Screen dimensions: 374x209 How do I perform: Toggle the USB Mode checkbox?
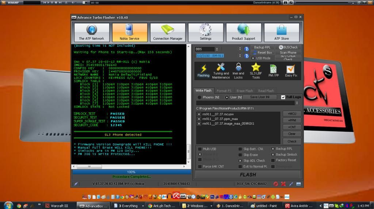click(253, 58)
